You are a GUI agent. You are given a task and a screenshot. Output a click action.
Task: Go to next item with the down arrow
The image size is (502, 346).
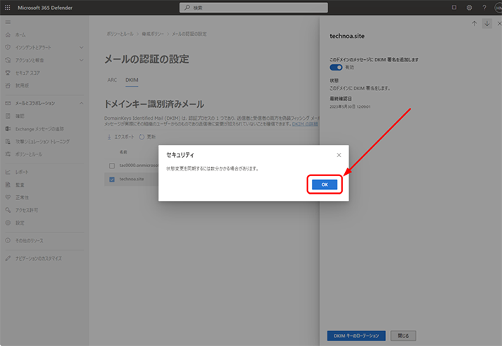[487, 23]
